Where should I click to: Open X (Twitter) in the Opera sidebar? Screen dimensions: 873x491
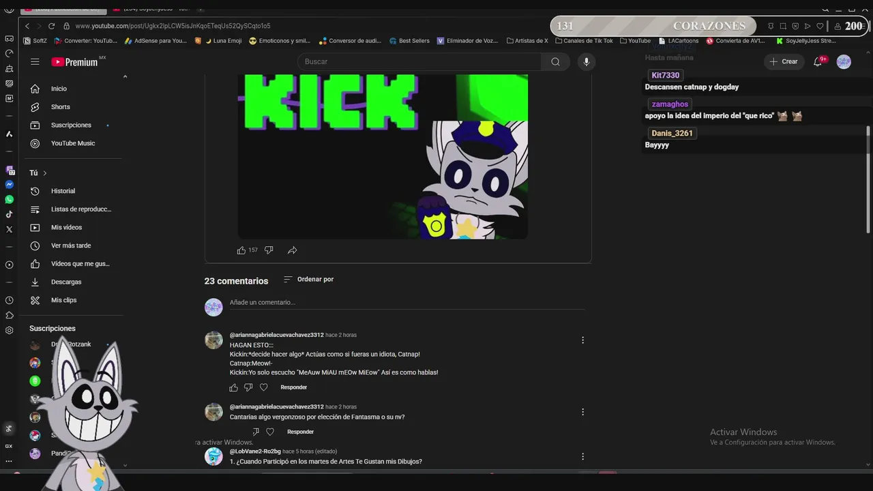tap(9, 230)
